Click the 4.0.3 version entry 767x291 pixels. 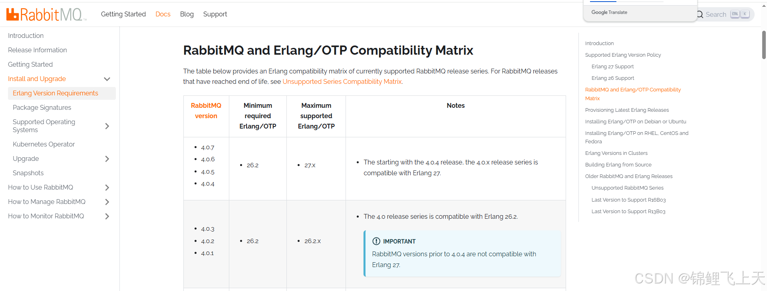pyautogui.click(x=208, y=229)
